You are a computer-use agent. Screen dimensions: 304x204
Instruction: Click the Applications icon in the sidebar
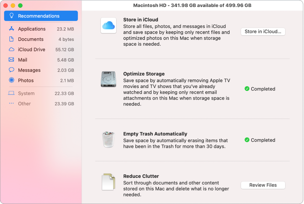pos(11,29)
